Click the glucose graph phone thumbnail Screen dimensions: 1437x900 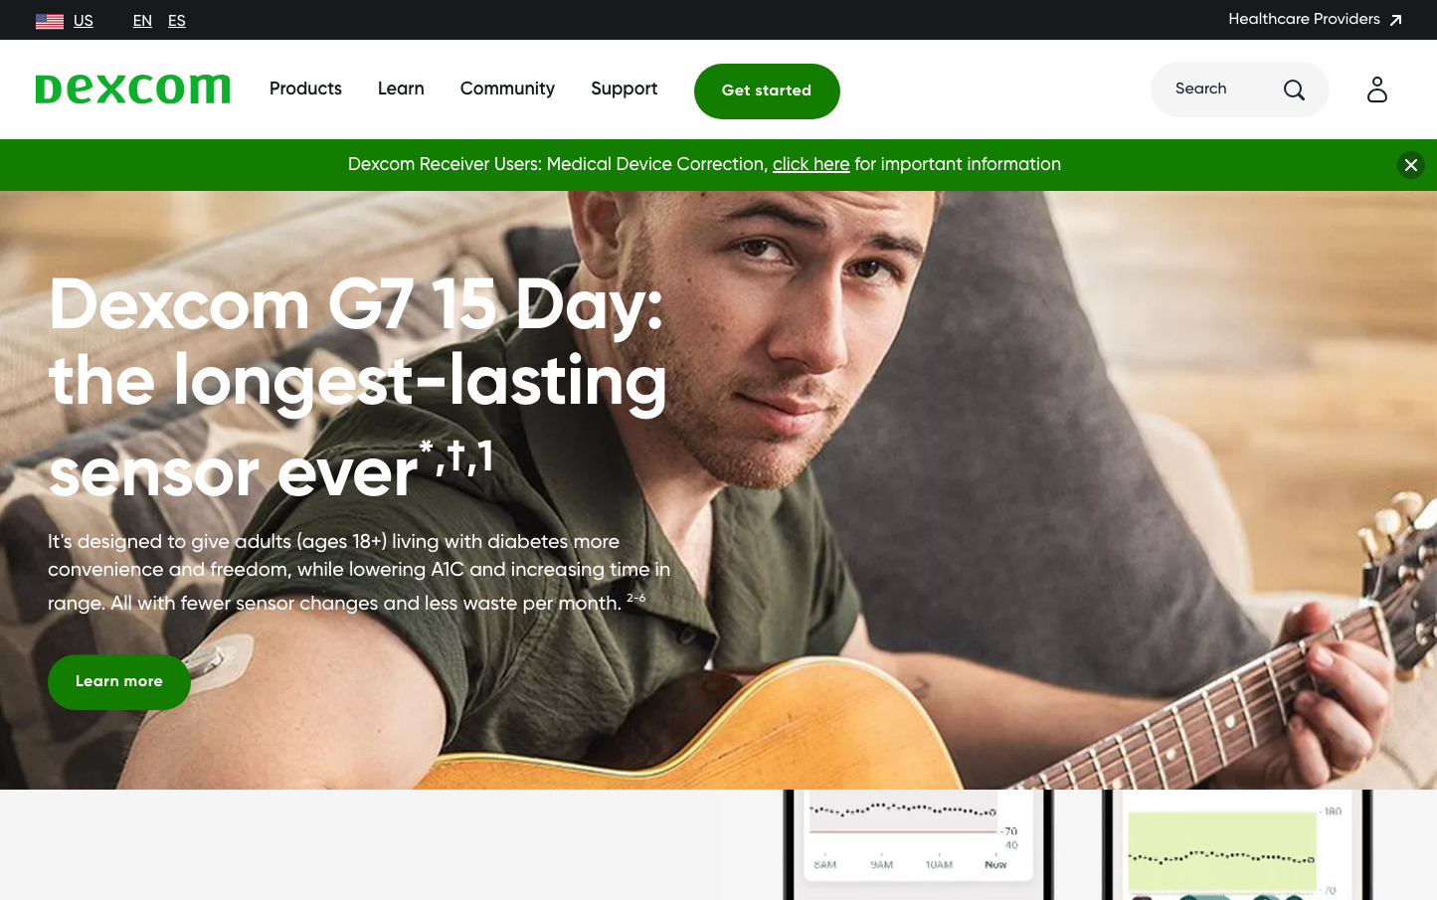[x=918, y=844]
